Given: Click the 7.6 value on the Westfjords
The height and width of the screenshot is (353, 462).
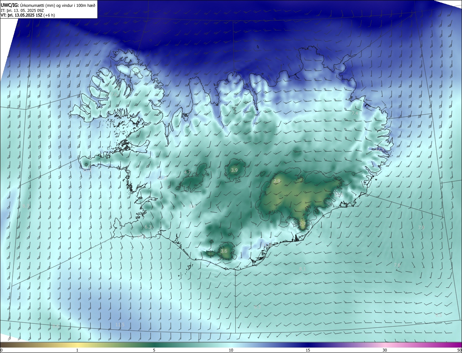Looking at the screenshot, I should 114,94.
